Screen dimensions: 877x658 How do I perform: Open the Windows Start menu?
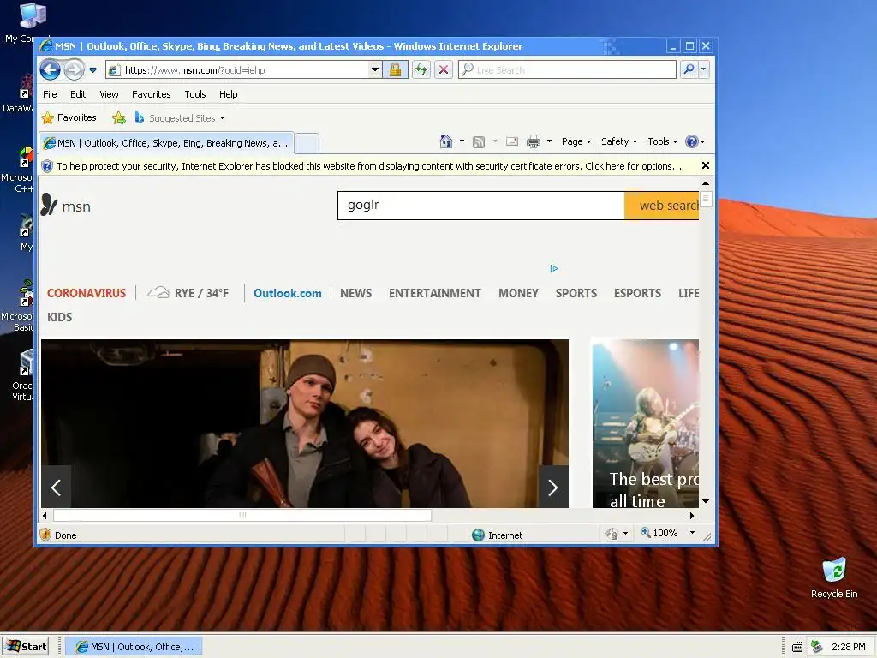click(x=26, y=646)
